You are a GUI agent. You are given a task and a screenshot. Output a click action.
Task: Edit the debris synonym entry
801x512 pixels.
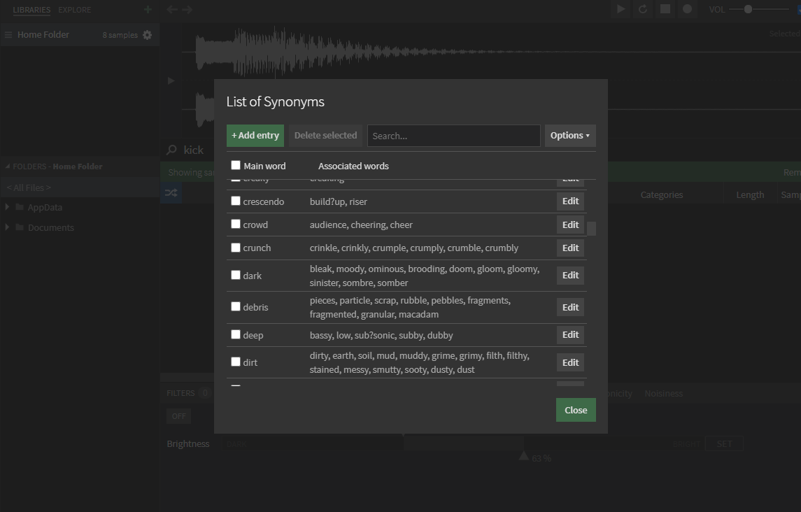pos(570,307)
